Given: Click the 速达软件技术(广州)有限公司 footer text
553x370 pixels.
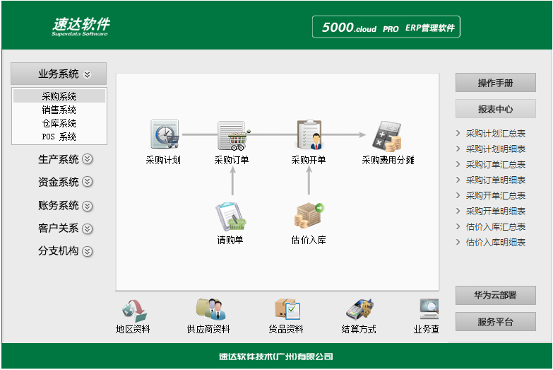Looking at the screenshot, I should point(276,357).
